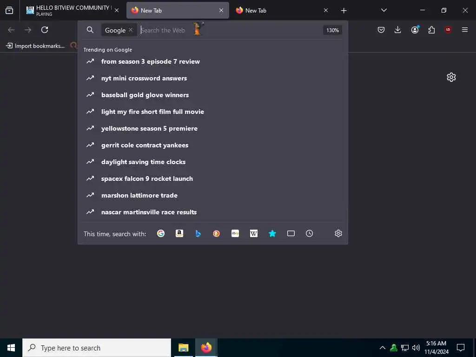Viewport: 476px width, 357px height.
Task: Search this time with Wikipedia
Action: pyautogui.click(x=254, y=233)
